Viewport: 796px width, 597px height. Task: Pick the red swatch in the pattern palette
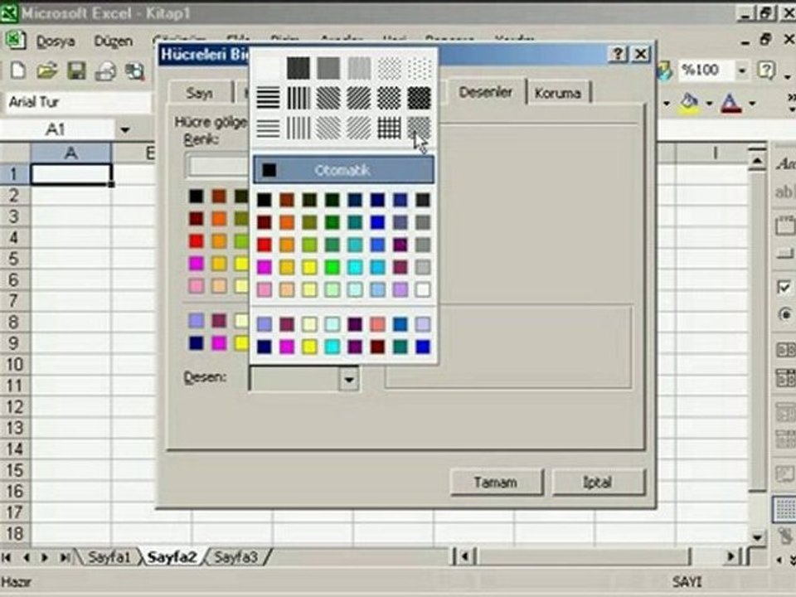pyautogui.click(x=264, y=245)
